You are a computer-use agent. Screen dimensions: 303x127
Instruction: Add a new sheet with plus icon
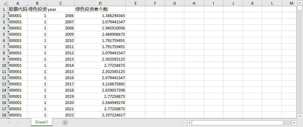click(65, 123)
